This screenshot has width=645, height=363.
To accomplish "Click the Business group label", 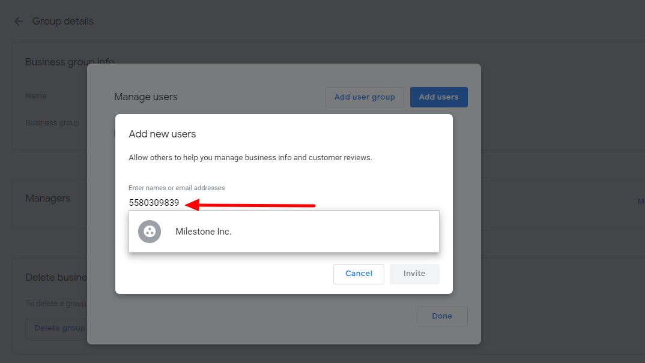I will point(52,123).
